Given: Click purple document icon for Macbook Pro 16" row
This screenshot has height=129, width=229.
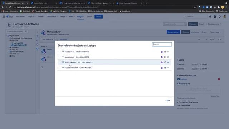Looking at the screenshot, I should click(x=162, y=68).
